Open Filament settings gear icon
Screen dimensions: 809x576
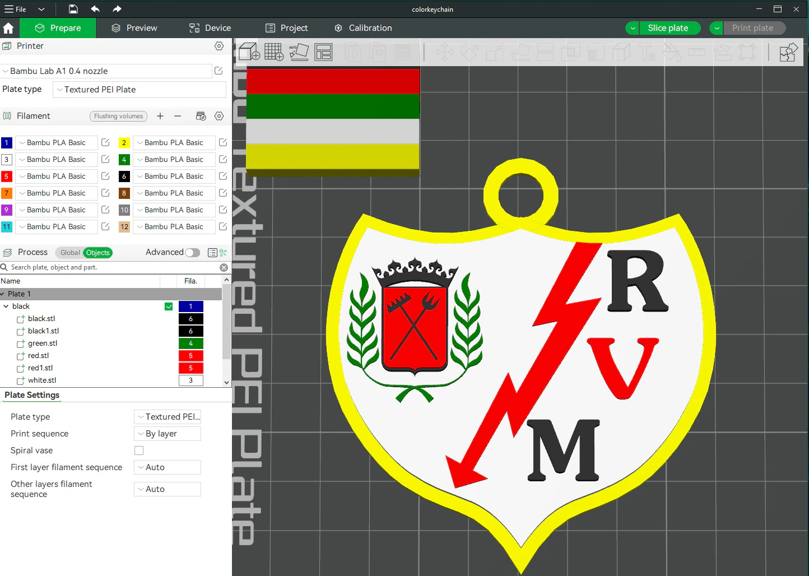[x=219, y=116]
